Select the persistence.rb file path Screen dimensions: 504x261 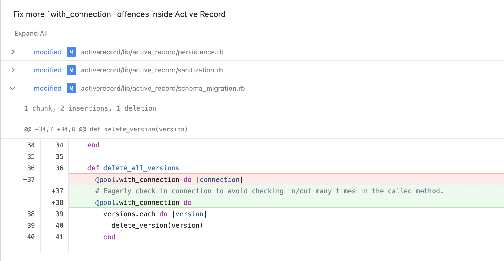pyautogui.click(x=152, y=52)
